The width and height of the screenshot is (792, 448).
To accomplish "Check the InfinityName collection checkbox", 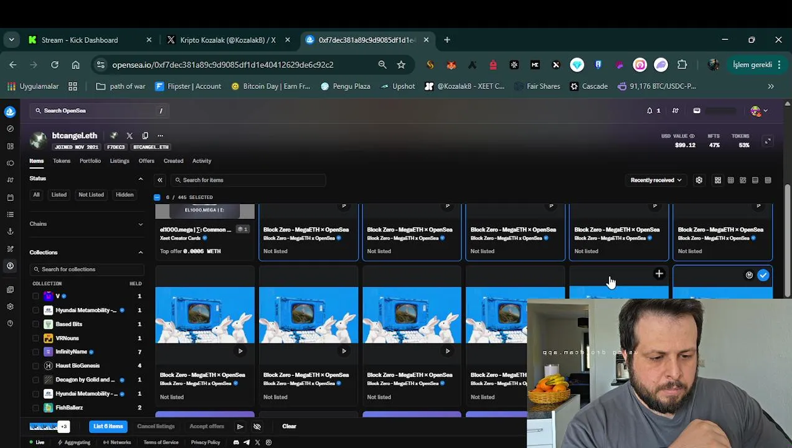I will pos(35,352).
